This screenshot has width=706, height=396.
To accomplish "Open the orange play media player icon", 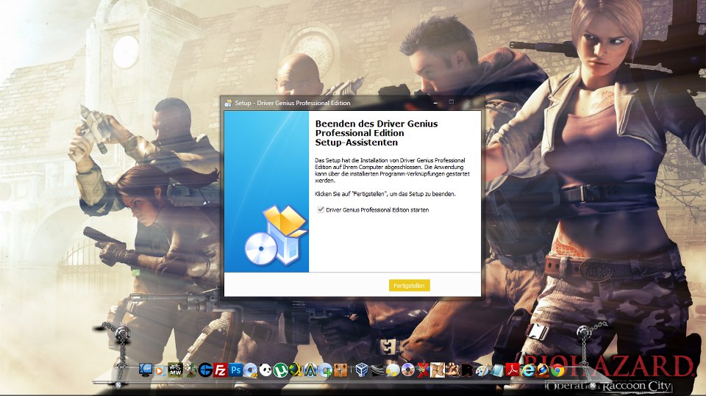I will tap(159, 371).
